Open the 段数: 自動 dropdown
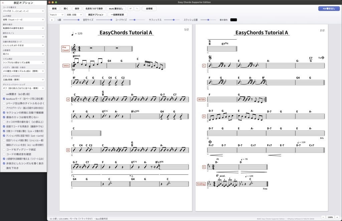Screen dimensions: 342x221 pyautogui.click(x=74, y=15)
